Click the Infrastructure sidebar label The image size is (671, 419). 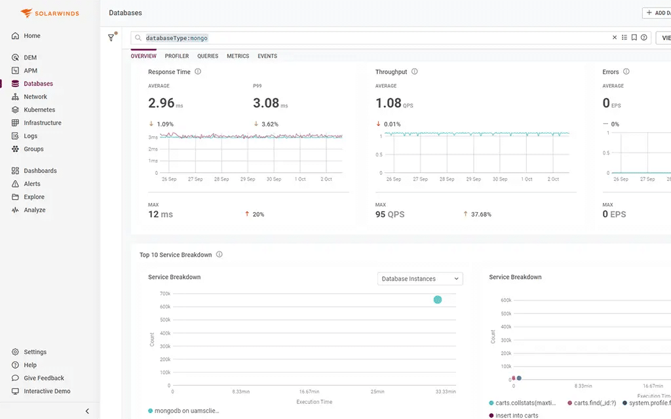[x=43, y=122]
